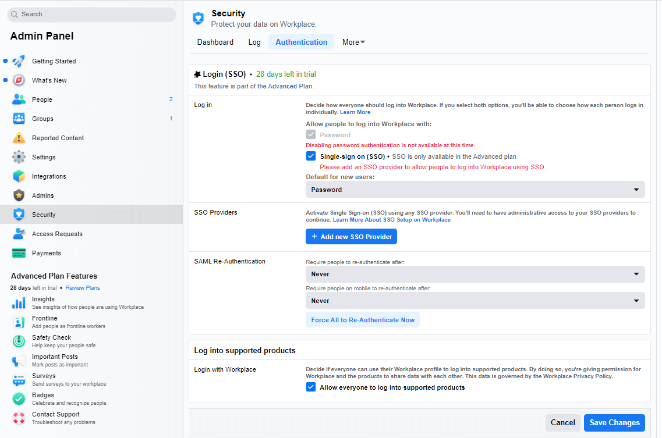This screenshot has width=662, height=438.
Task: Click into the Search field
Action: (91, 15)
